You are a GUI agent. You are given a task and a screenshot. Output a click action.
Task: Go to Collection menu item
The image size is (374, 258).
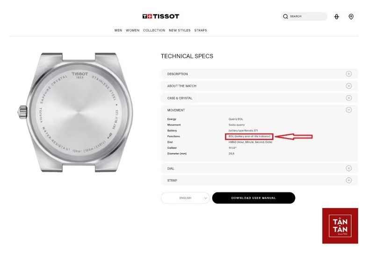[154, 30]
